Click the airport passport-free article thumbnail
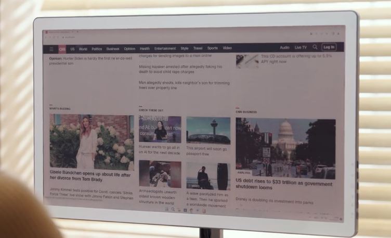 208,130
